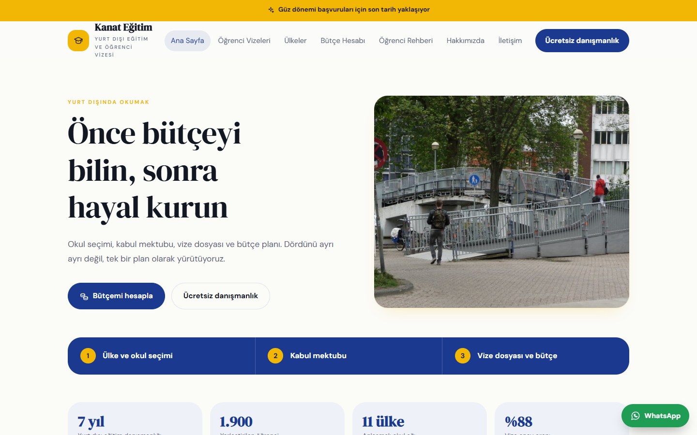Visit the Hakkımızda page

[466, 41]
